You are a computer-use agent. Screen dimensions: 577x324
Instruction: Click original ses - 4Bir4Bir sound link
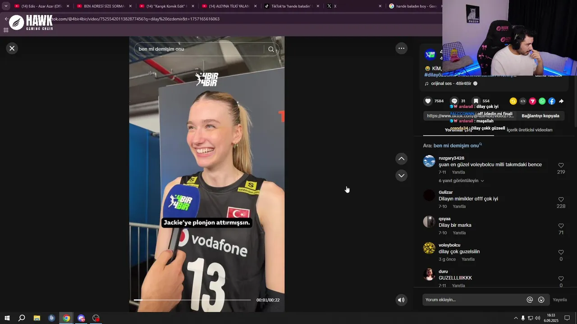[451, 84]
